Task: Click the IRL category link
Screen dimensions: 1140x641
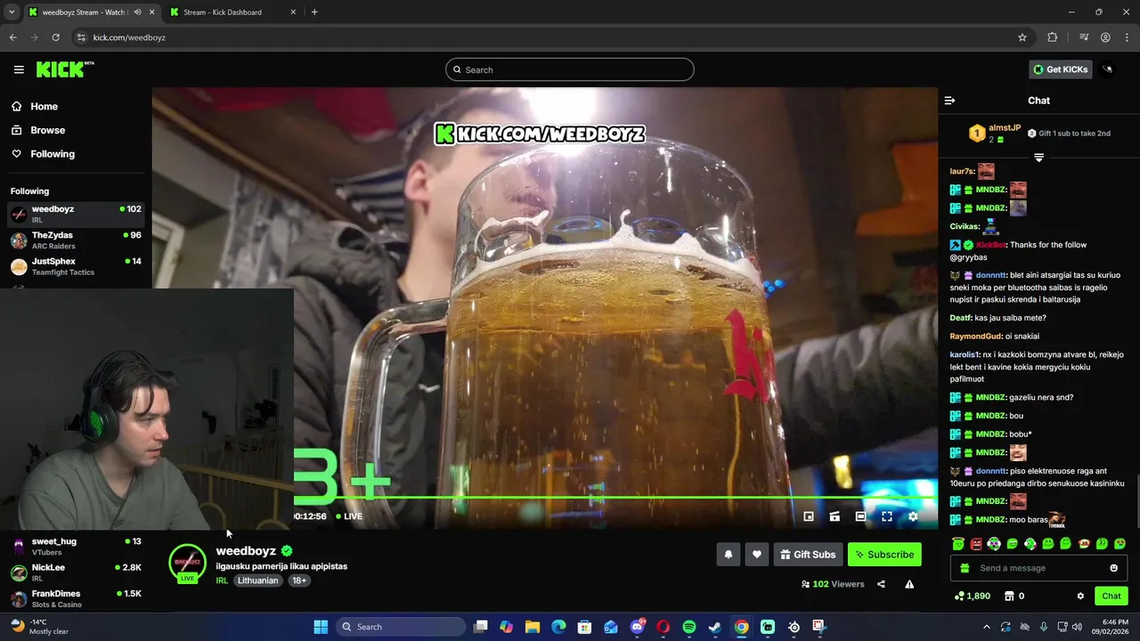Action: [x=222, y=580]
